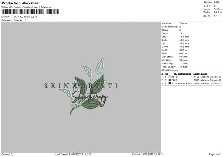The image size is (223, 157).
Task: Click the green thread swatch 2267
Action: tap(170, 80)
